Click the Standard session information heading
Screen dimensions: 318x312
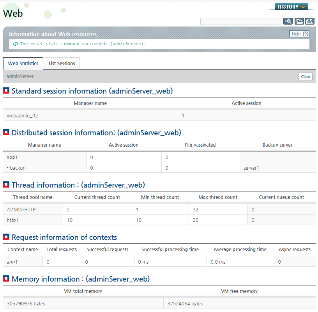click(92, 91)
